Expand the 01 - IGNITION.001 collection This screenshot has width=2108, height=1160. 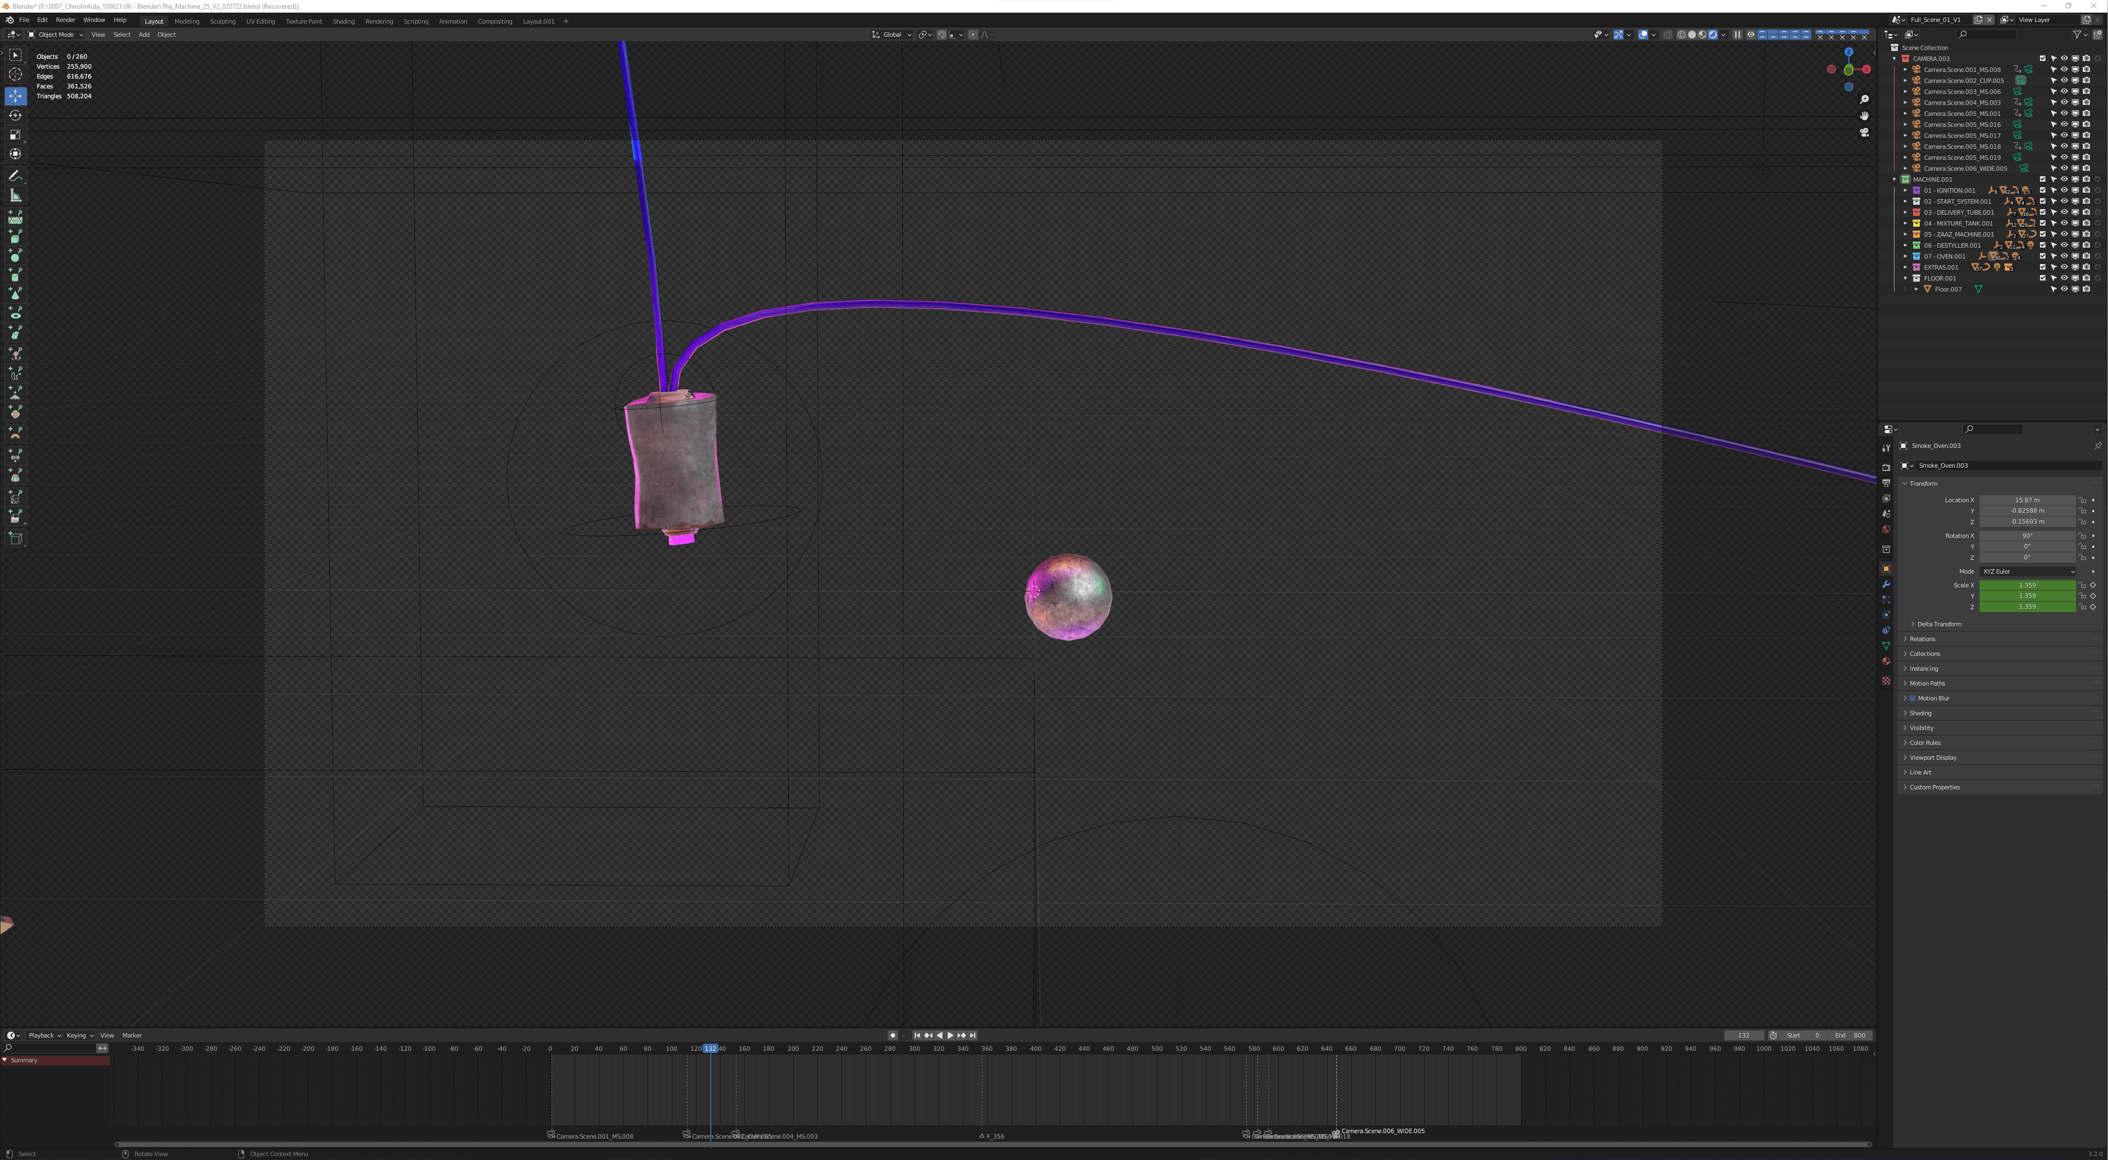coord(1906,190)
